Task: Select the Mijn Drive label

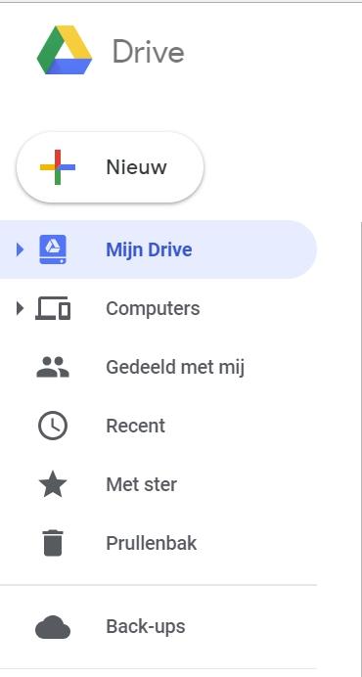Action: coord(149,250)
